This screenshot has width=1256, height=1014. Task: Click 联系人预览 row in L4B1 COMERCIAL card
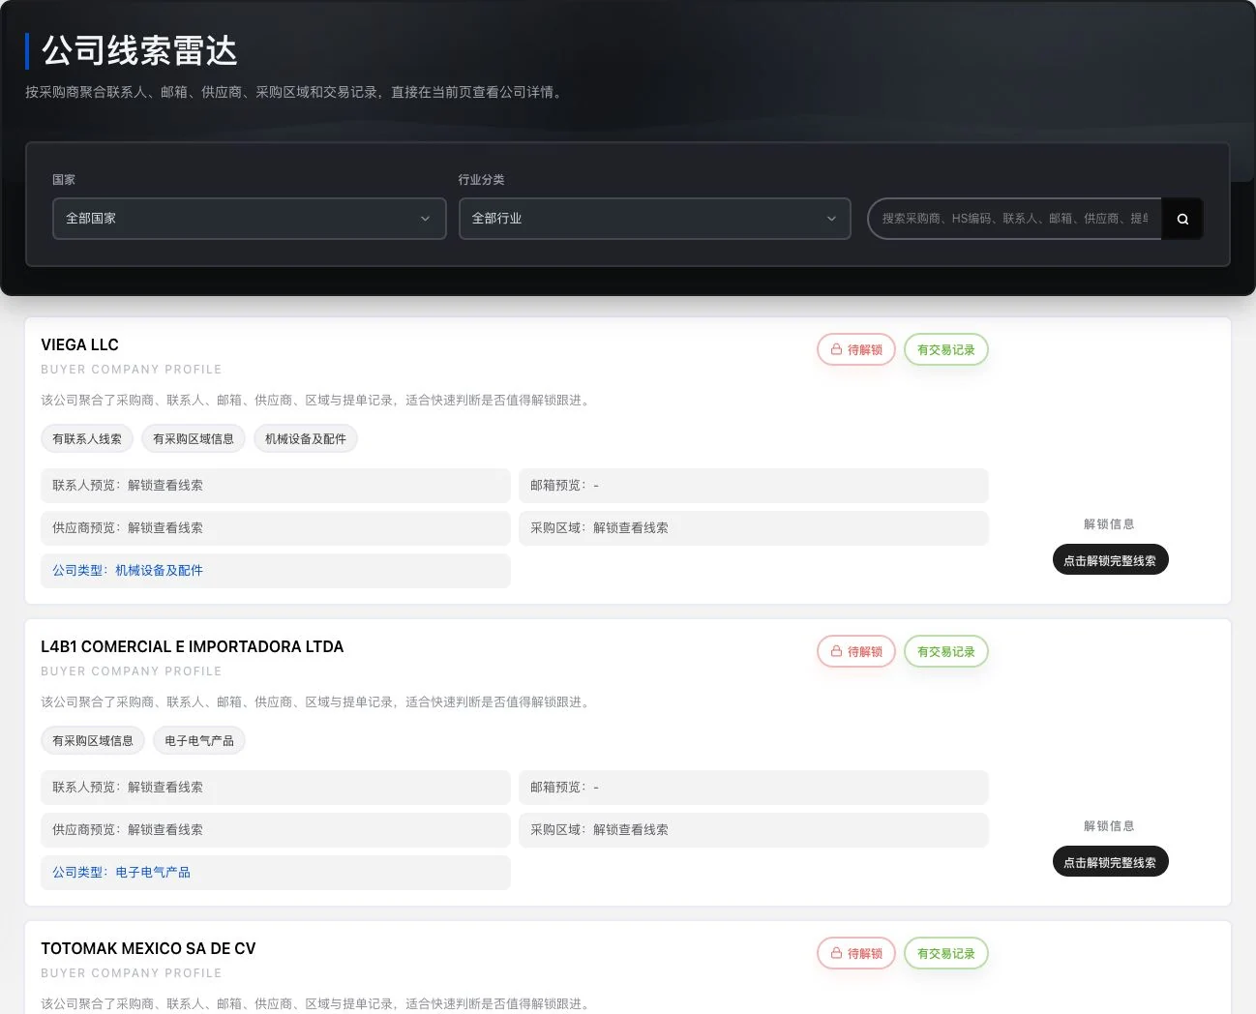(276, 788)
